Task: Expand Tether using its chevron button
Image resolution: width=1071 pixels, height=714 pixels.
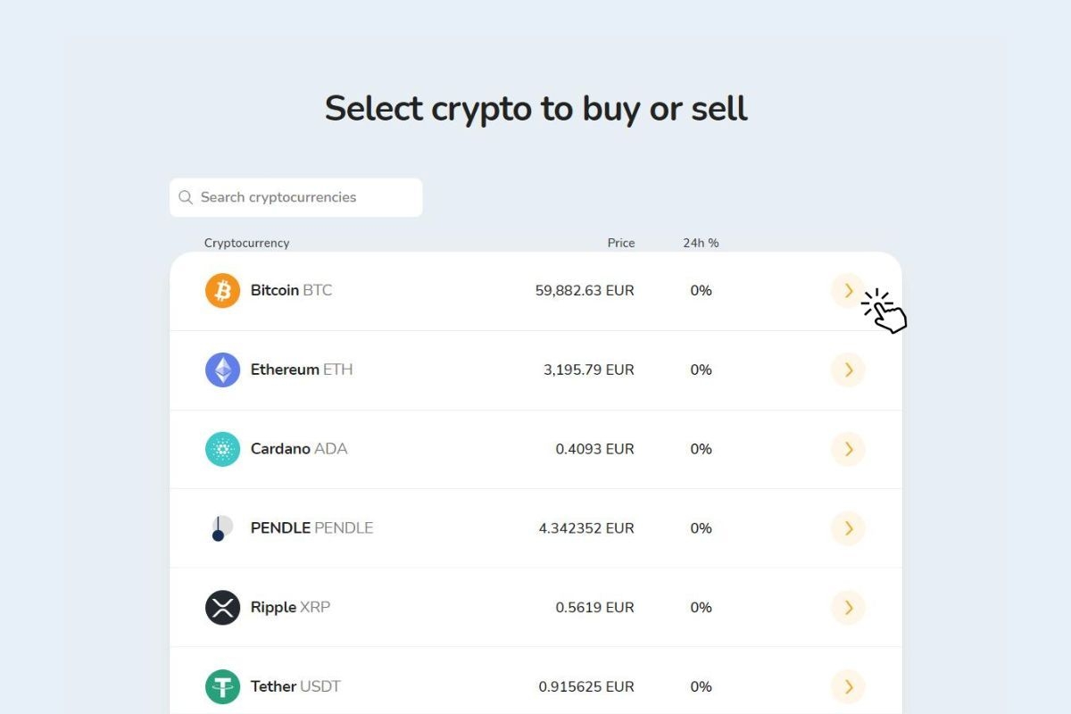Action: [x=848, y=686]
